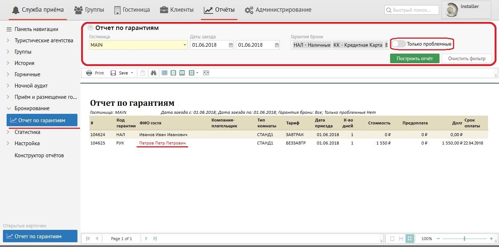499x247 pixels.
Task: Click the multi-page grid view icon
Action: pos(191,73)
